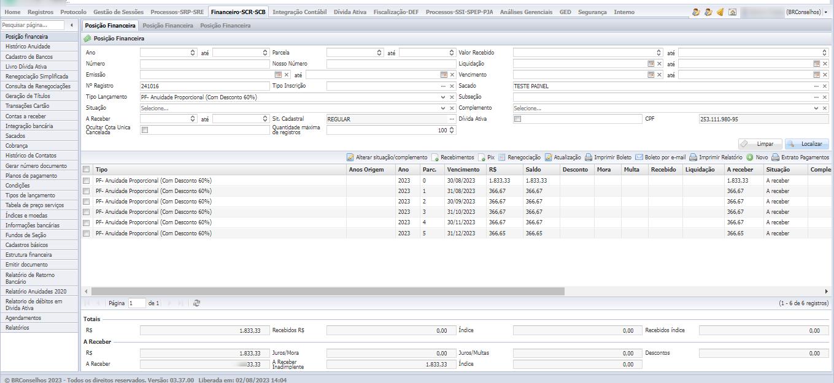Image resolution: width=834 pixels, height=383 pixels.
Task: Open Sacado lookup ellipsis button
Action: pos(816,86)
